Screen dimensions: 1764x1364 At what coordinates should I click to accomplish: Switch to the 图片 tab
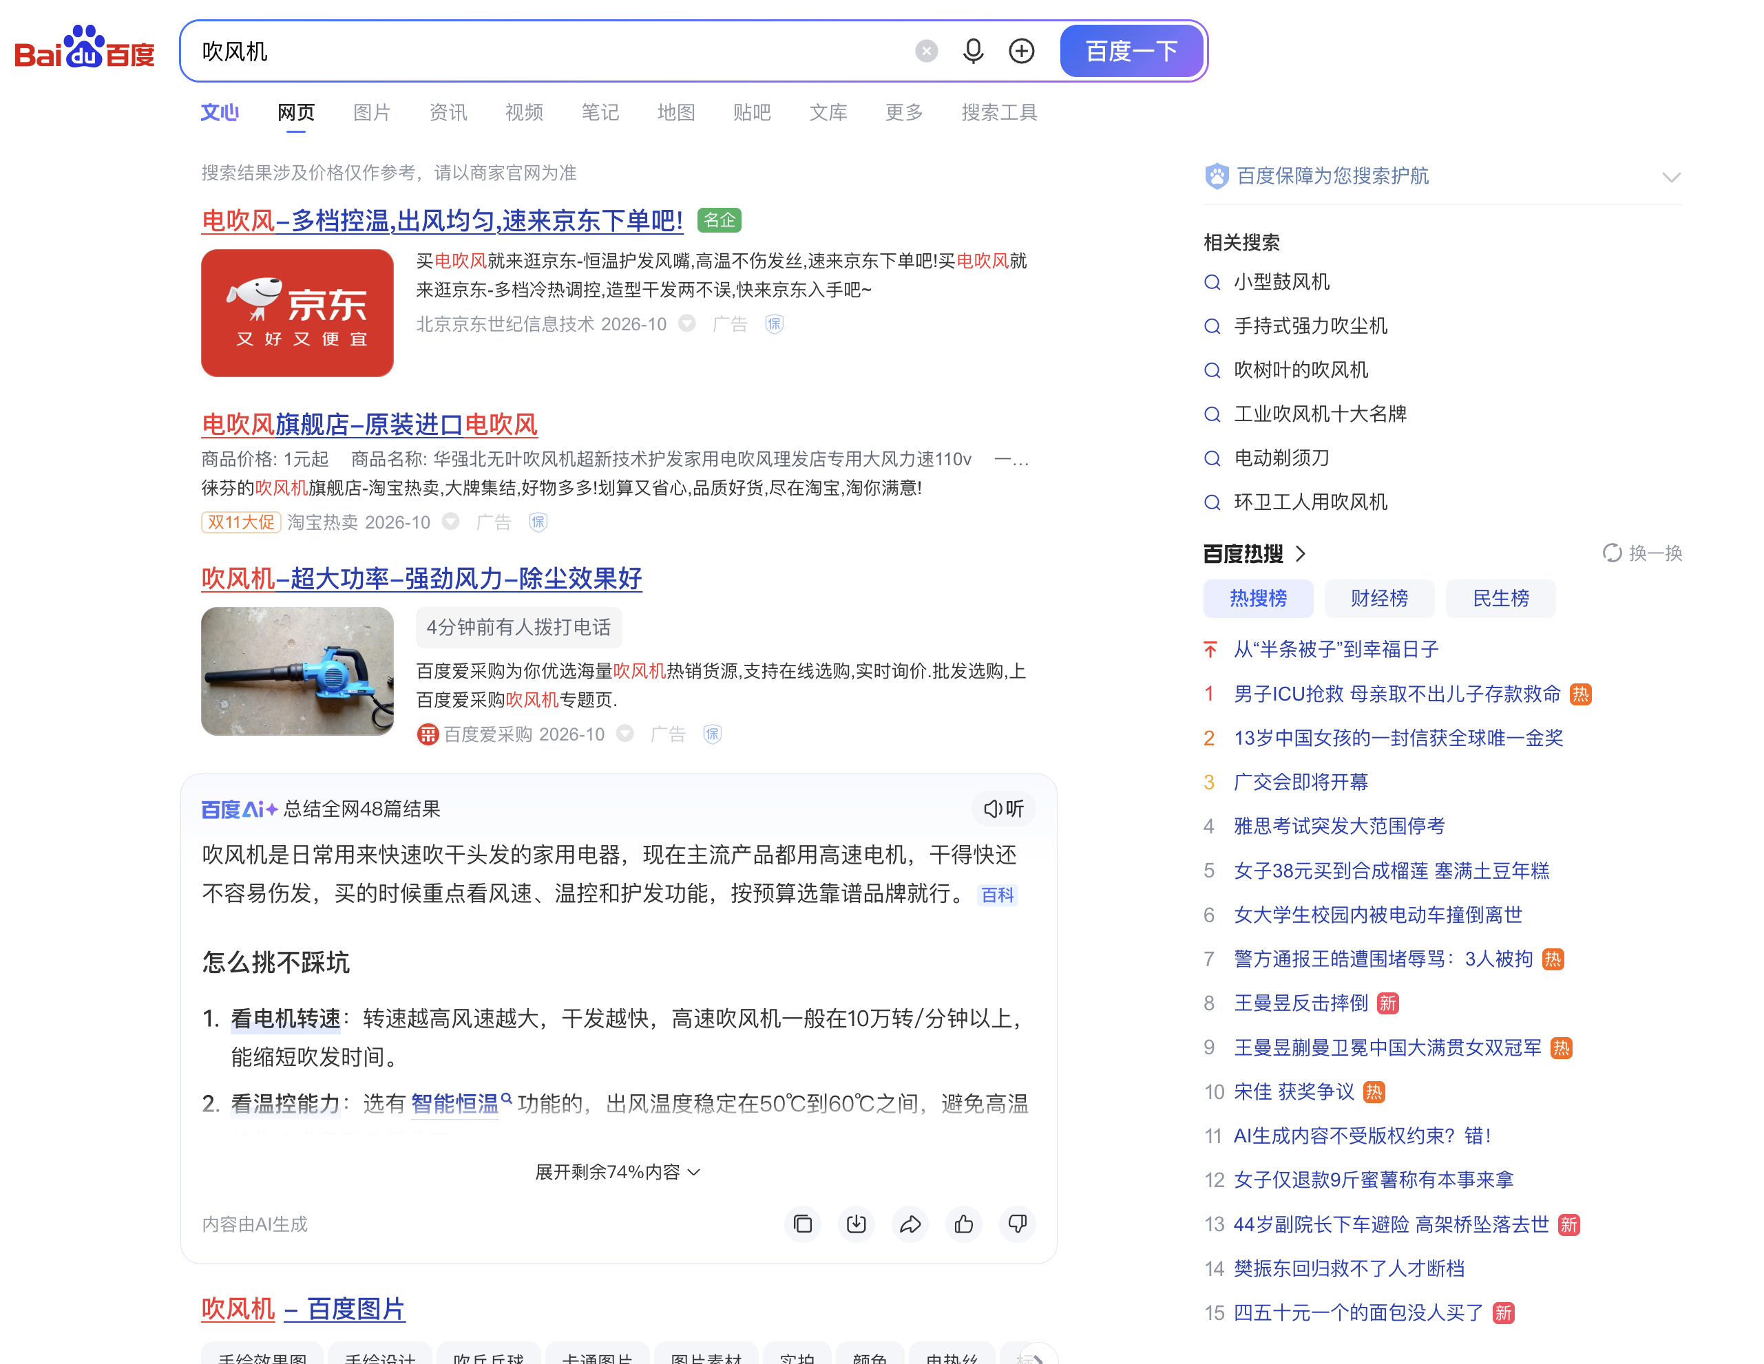[x=372, y=112]
